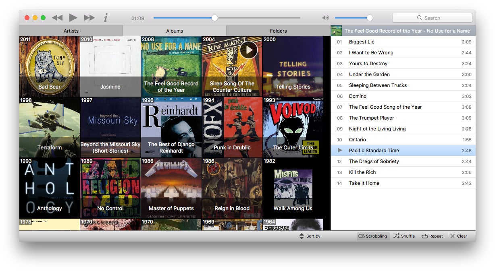
Task: Open track info via the 'i' icon
Action: coord(106,18)
